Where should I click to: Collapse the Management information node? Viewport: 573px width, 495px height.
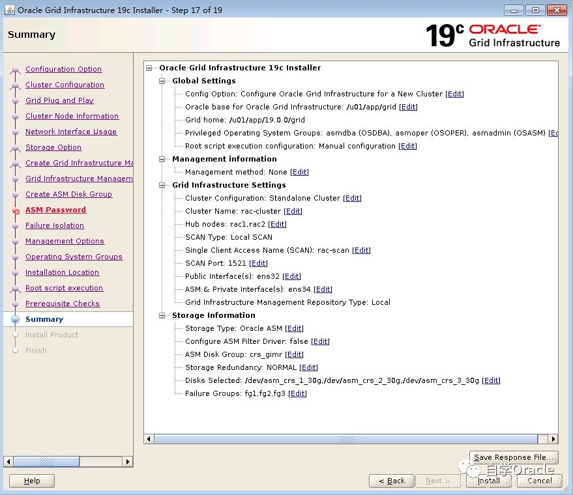[163, 159]
